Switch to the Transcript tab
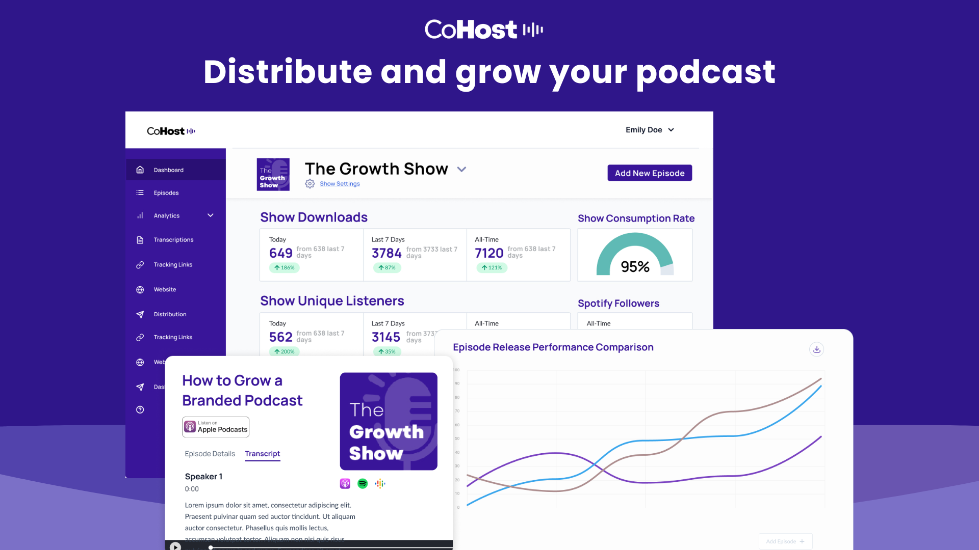 coord(262,454)
